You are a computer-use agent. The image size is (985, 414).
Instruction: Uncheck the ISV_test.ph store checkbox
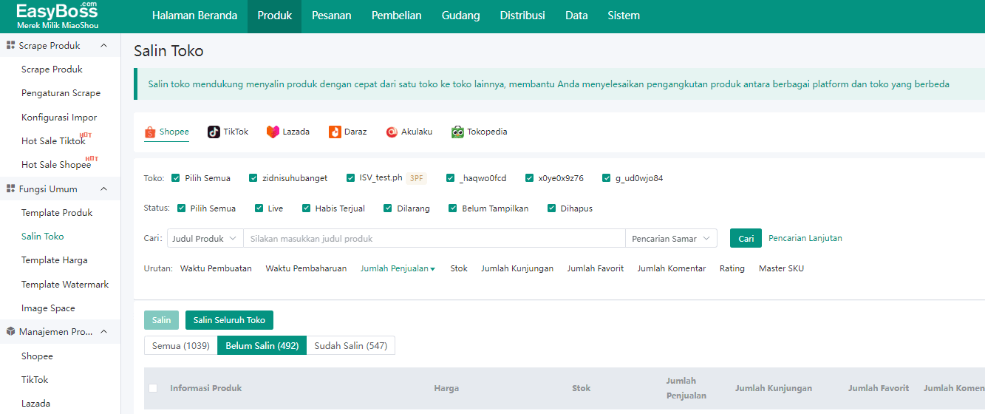coord(351,178)
